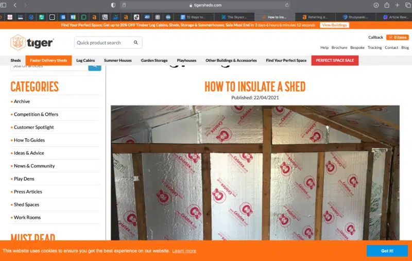Reload the tigersheds.com page
Image resolution: width=412 pixels, height=261 pixels.
287,5
